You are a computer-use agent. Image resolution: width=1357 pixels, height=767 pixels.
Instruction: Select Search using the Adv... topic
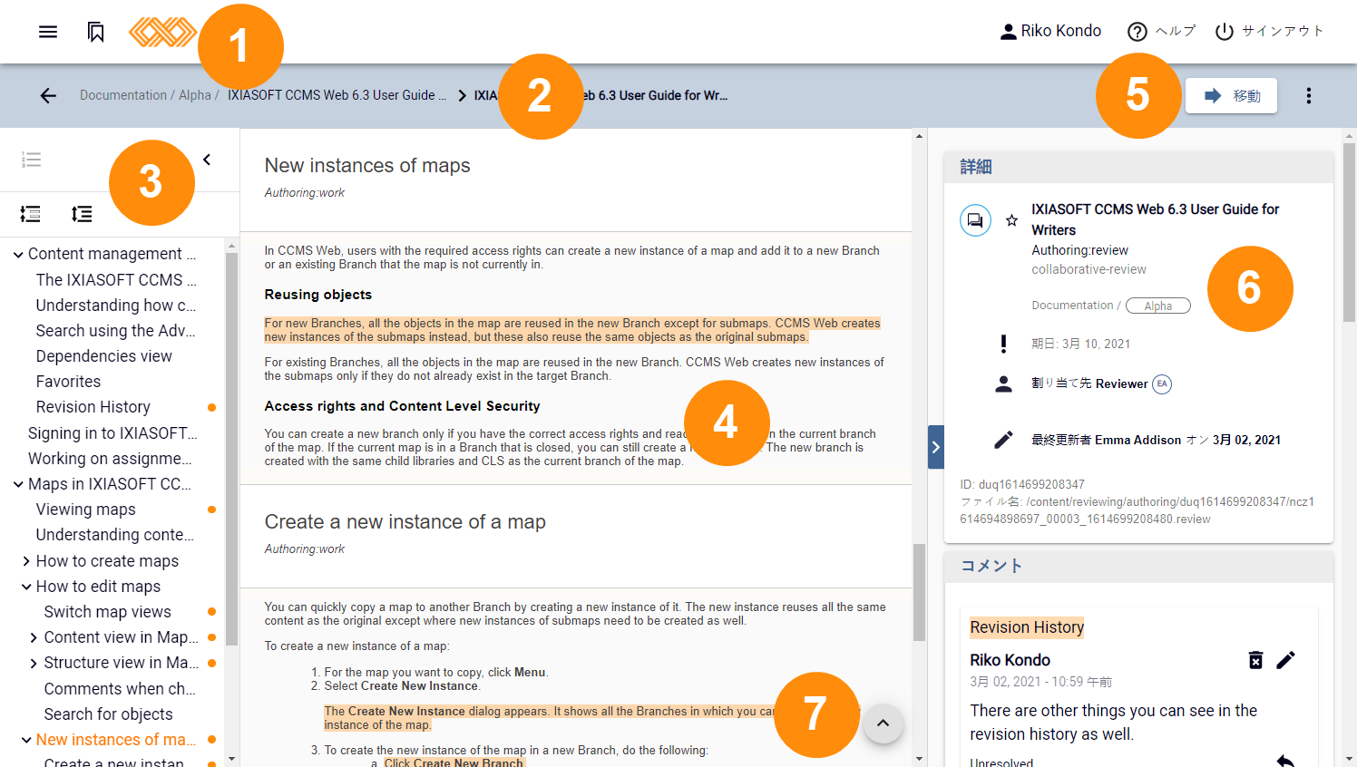(116, 331)
